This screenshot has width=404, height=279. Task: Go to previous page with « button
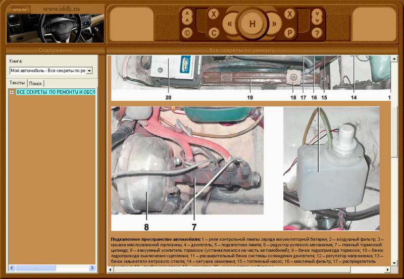(231, 24)
